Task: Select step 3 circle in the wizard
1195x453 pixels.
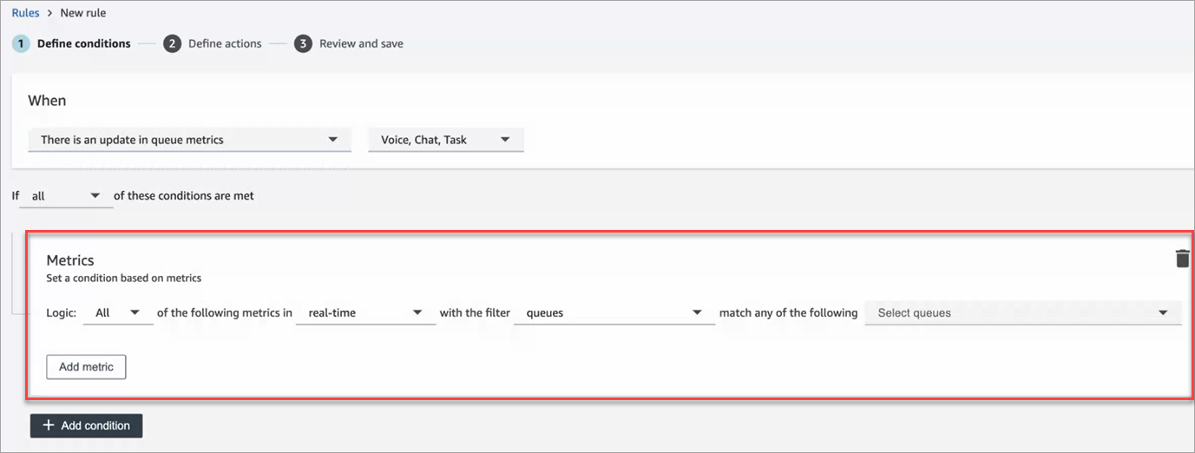Action: [303, 43]
